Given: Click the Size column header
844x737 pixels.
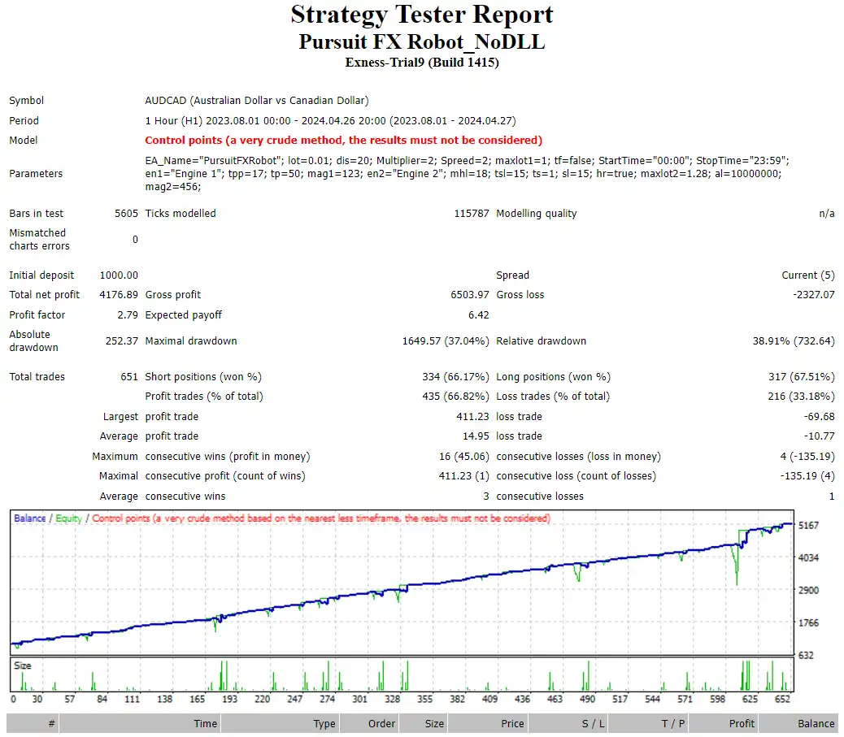Looking at the screenshot, I should coord(434,724).
